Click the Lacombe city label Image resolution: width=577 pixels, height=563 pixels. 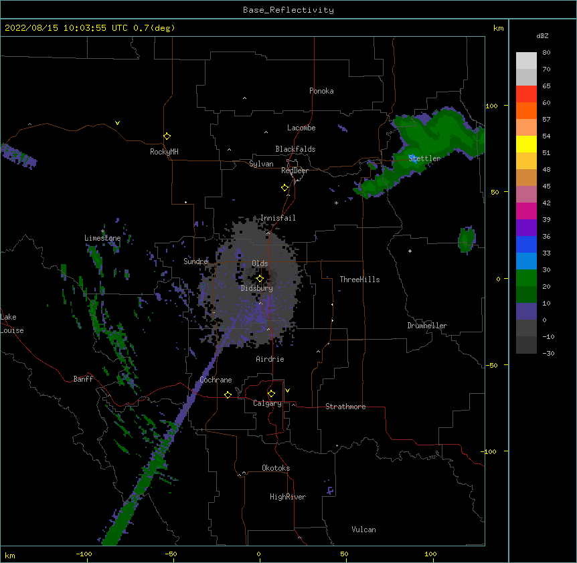(x=301, y=128)
